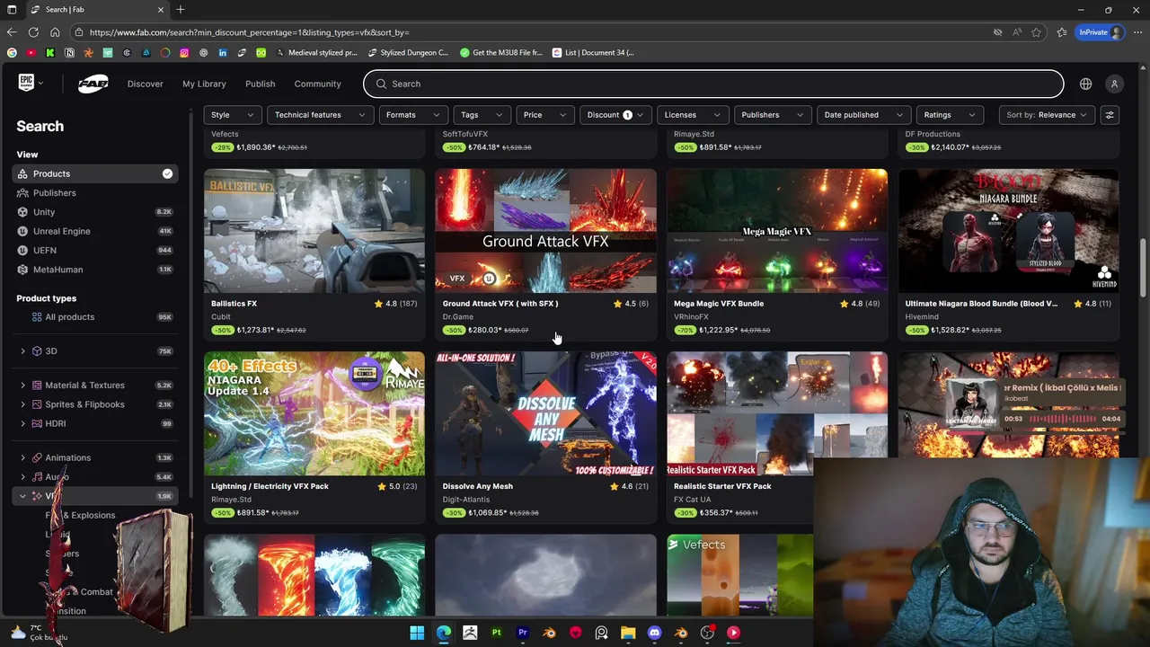The image size is (1150, 647).
Task: Open My Library nav item
Action: 204,84
